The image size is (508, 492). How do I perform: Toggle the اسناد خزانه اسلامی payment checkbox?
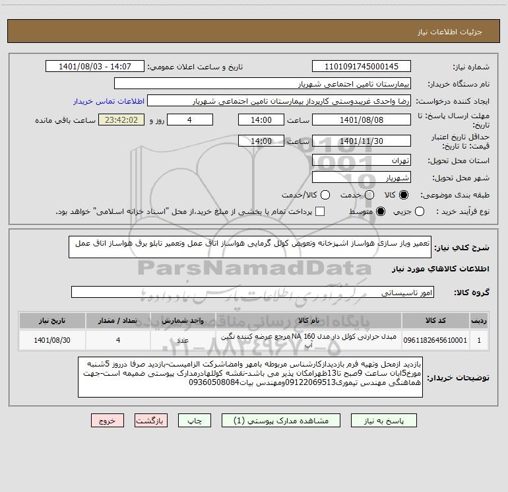320,212
